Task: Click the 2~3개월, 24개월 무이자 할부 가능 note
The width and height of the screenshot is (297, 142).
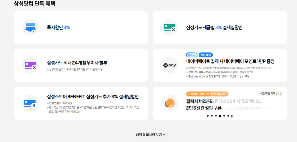Action: (75, 70)
